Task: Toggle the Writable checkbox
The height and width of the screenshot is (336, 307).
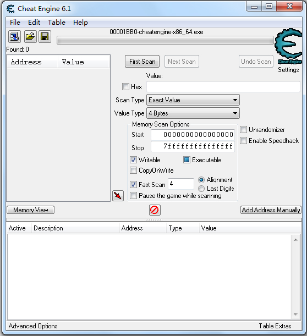Action: [133, 160]
